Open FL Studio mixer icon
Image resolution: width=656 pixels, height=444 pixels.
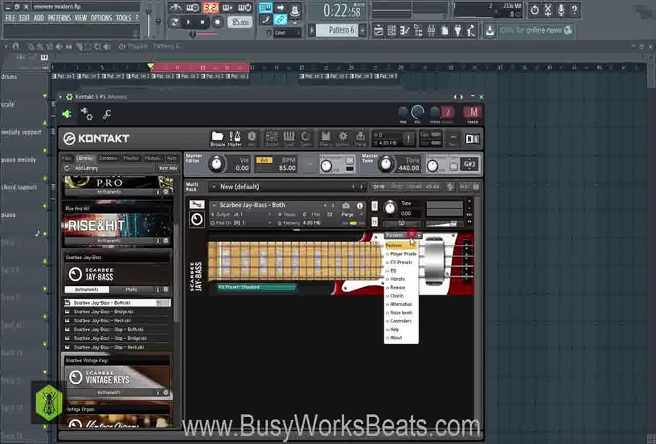[x=431, y=30]
